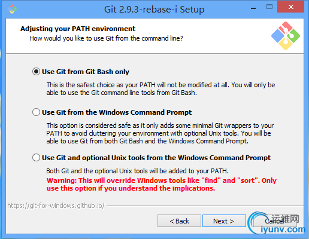Click 'Use Git and optional Unix tools' label
Viewport: 309px width, 239px height.
(x=156, y=158)
